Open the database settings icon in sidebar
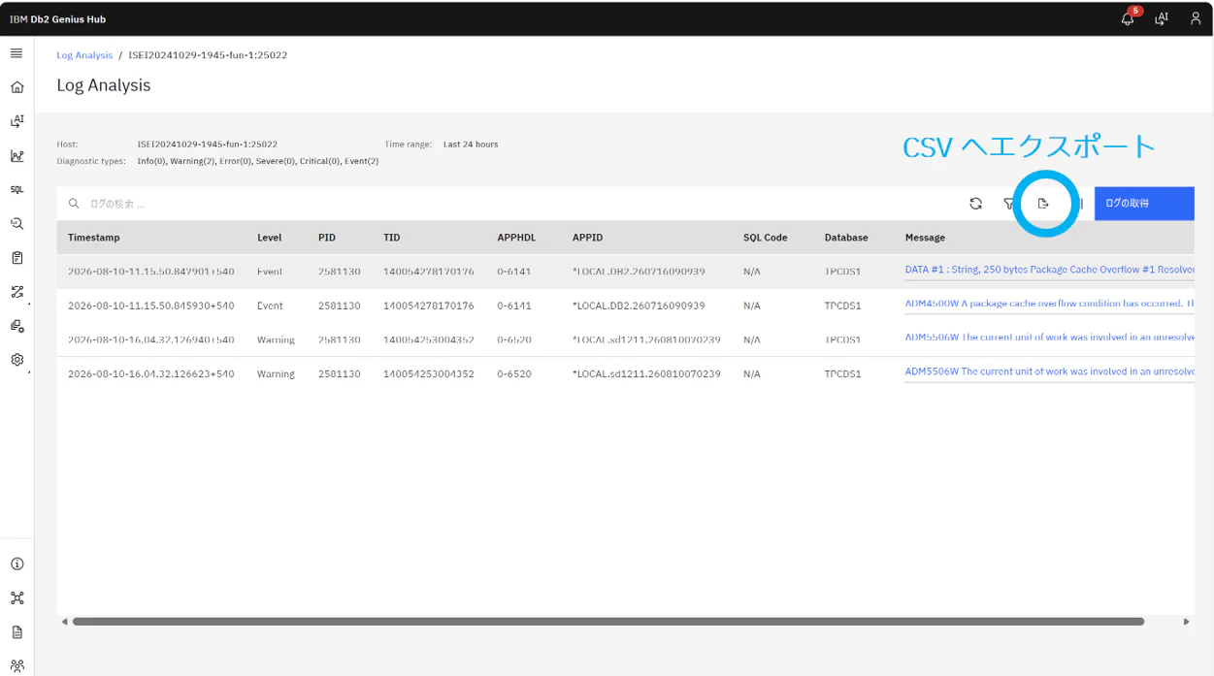This screenshot has height=676, width=1214. pos(16,326)
